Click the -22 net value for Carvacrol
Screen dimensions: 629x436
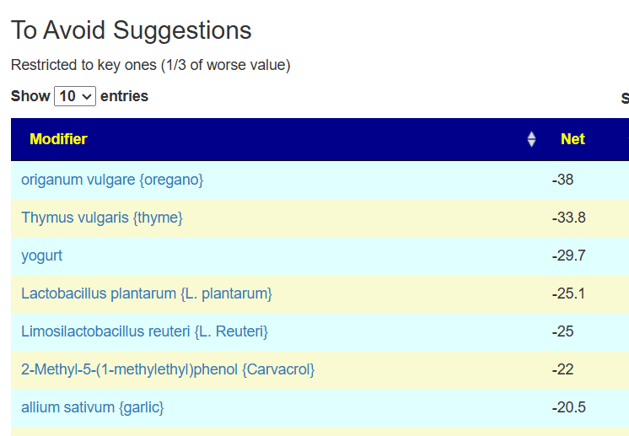point(563,369)
